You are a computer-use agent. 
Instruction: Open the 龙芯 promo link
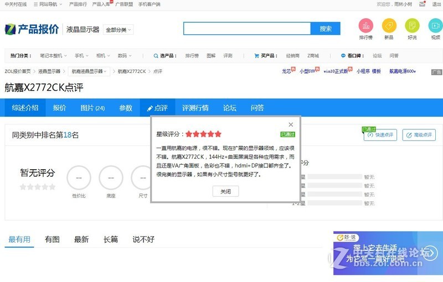(286, 71)
